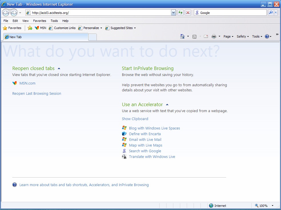Open the Tools menu in menu bar
This screenshot has height=210, width=281.
[x=54, y=21]
